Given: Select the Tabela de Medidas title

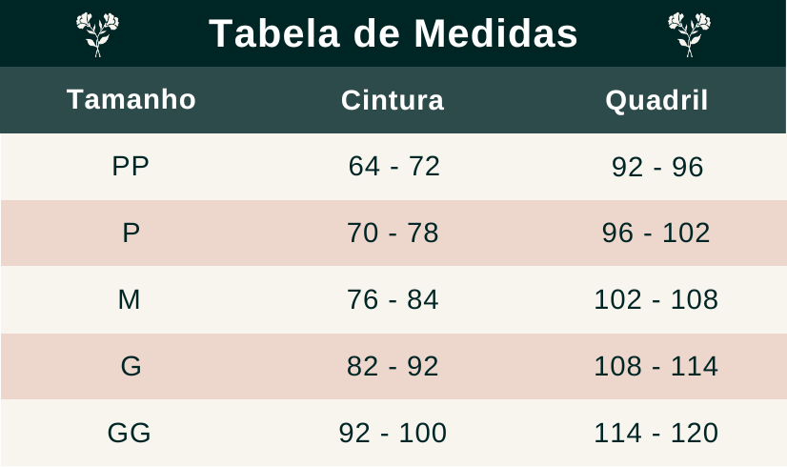Looking at the screenshot, I should click(x=393, y=33).
